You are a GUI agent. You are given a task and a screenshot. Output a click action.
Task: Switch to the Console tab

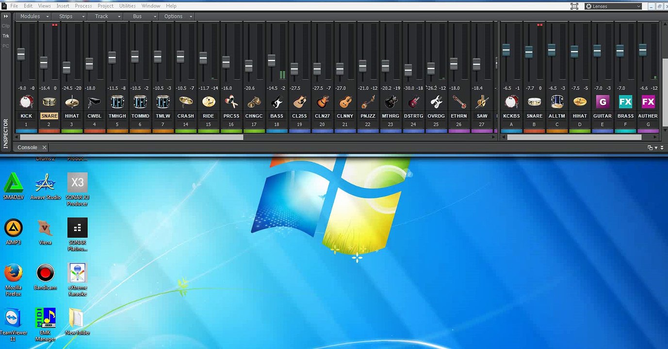28,147
